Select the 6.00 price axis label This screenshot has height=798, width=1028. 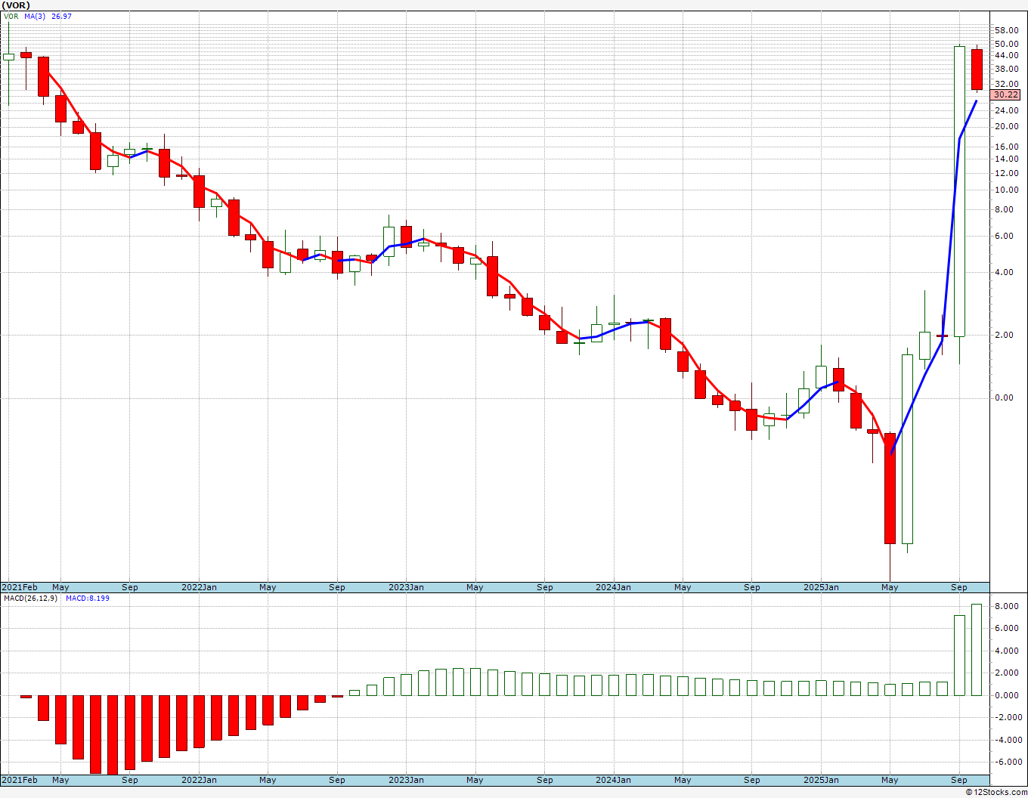click(1005, 236)
